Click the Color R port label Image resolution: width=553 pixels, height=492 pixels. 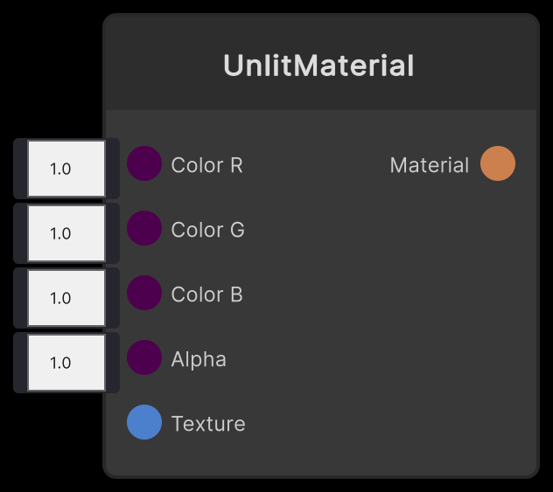click(207, 165)
